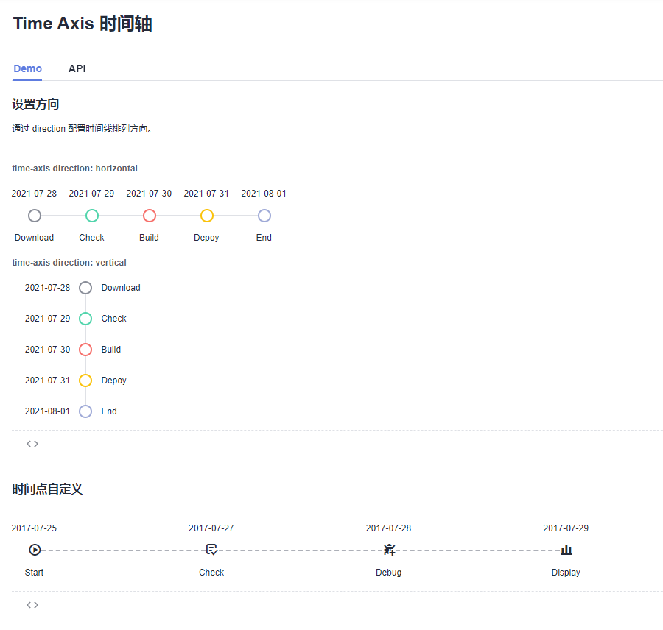Screen dimensions: 663x630
Task: Click the 2021-07-28 date label
Action: [x=34, y=193]
